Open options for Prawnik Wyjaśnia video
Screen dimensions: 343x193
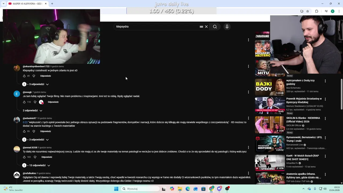[x=325, y=99]
